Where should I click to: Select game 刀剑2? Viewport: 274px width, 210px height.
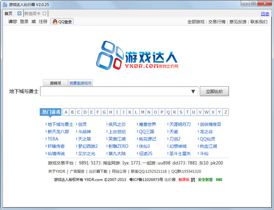(x=175, y=139)
